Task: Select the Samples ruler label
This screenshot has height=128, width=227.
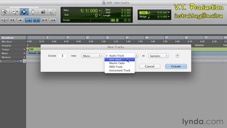Action: pyautogui.click(x=6, y=46)
